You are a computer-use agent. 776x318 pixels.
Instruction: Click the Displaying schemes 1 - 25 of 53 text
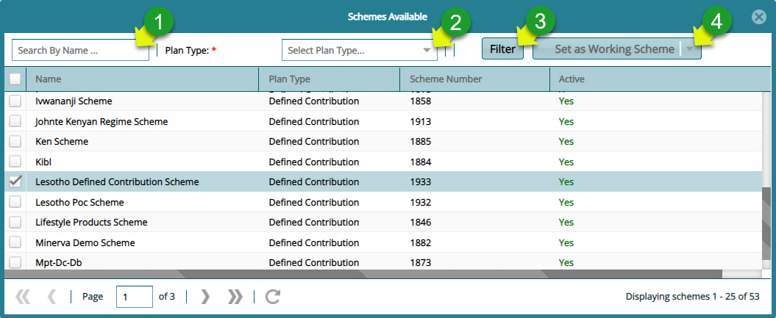692,297
